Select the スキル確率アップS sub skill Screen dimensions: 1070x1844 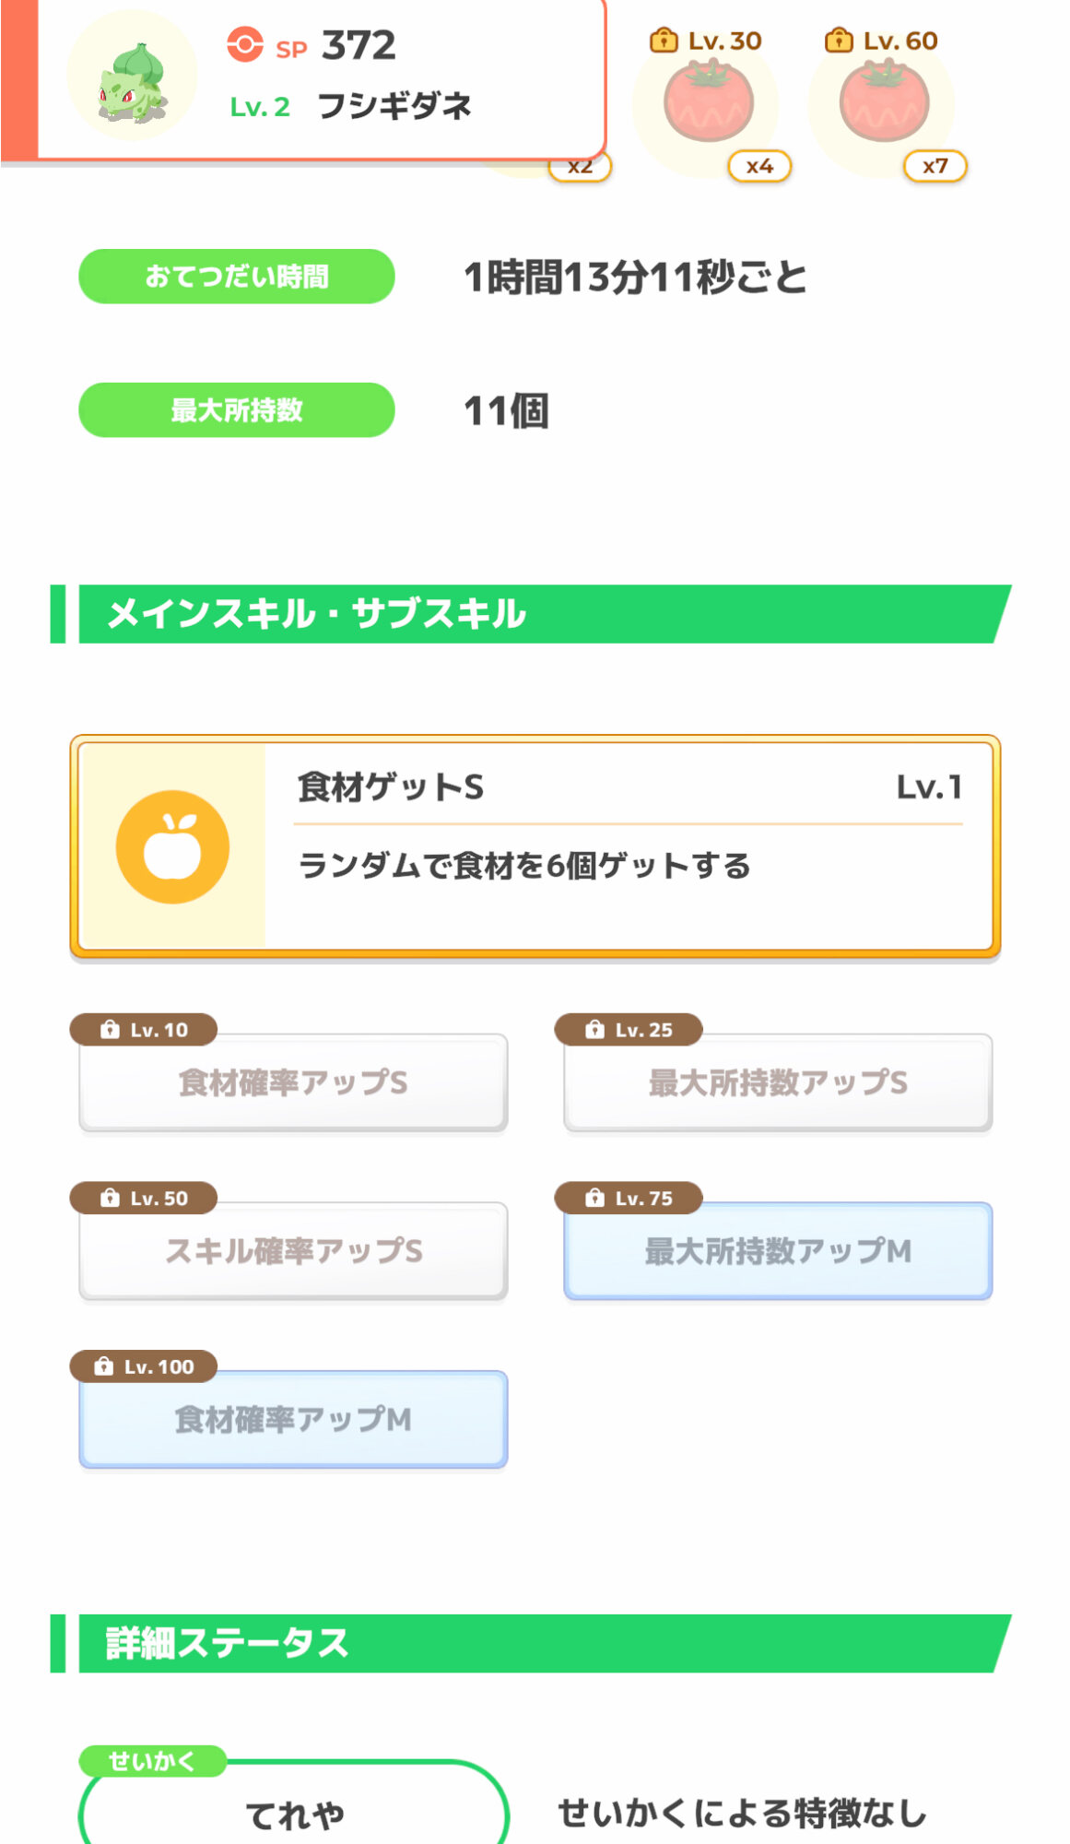point(293,1252)
